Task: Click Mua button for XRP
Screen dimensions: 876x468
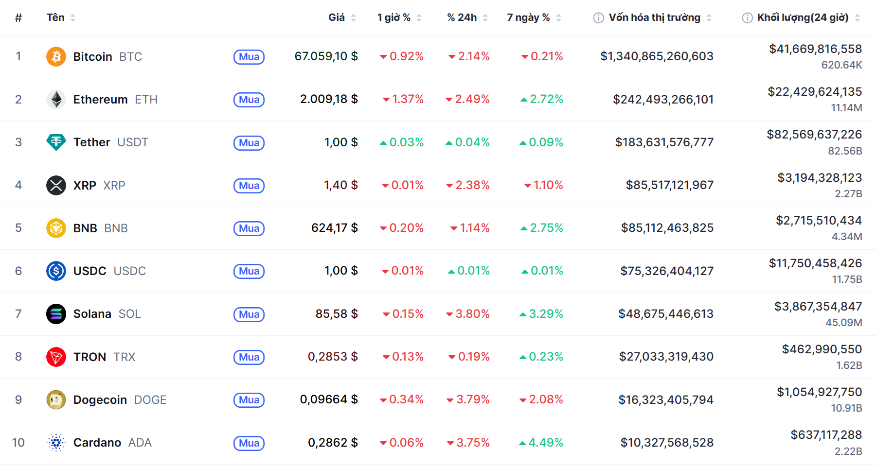Action: 249,186
